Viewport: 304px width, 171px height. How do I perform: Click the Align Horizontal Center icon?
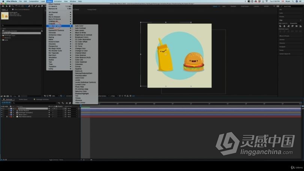[284, 26]
